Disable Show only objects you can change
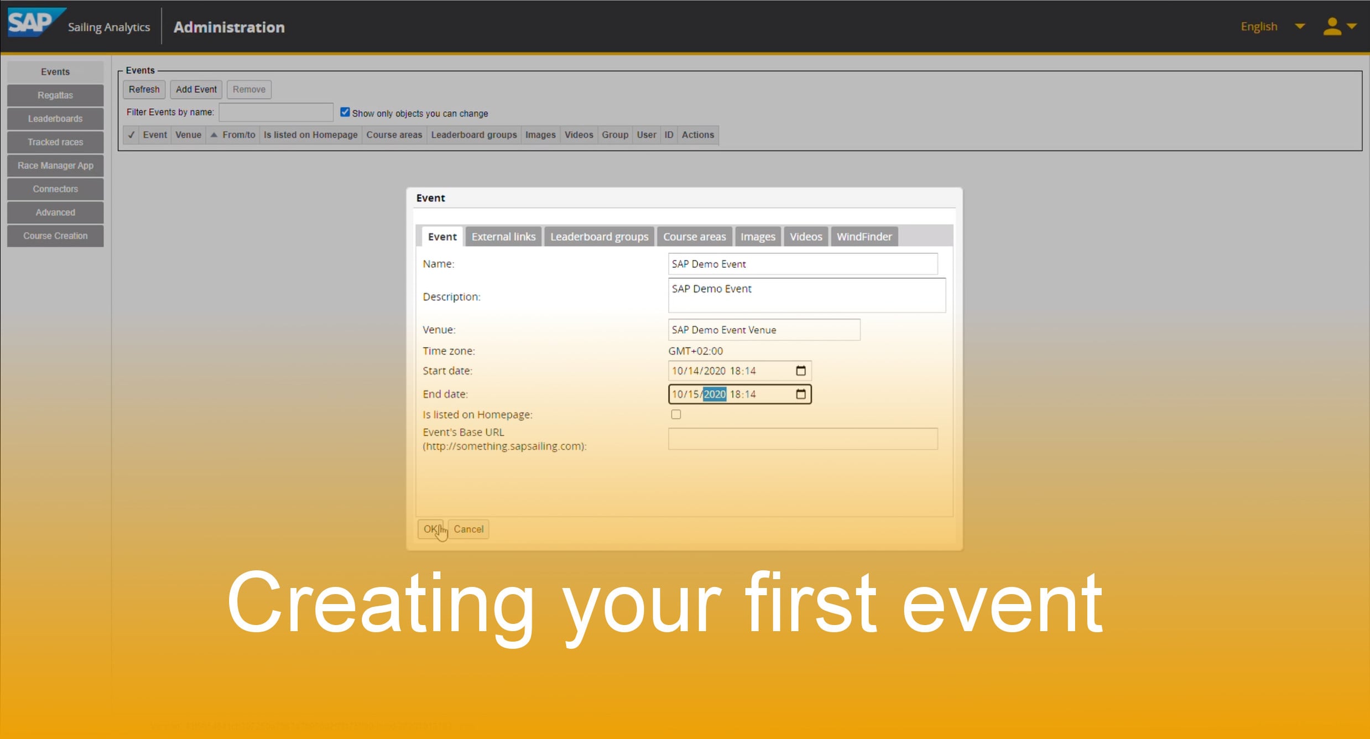 point(345,111)
